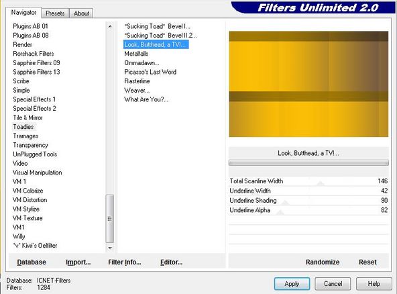Screen dimensions: 397x294
Task: Pick the What Are You?... filter
Action: point(146,99)
